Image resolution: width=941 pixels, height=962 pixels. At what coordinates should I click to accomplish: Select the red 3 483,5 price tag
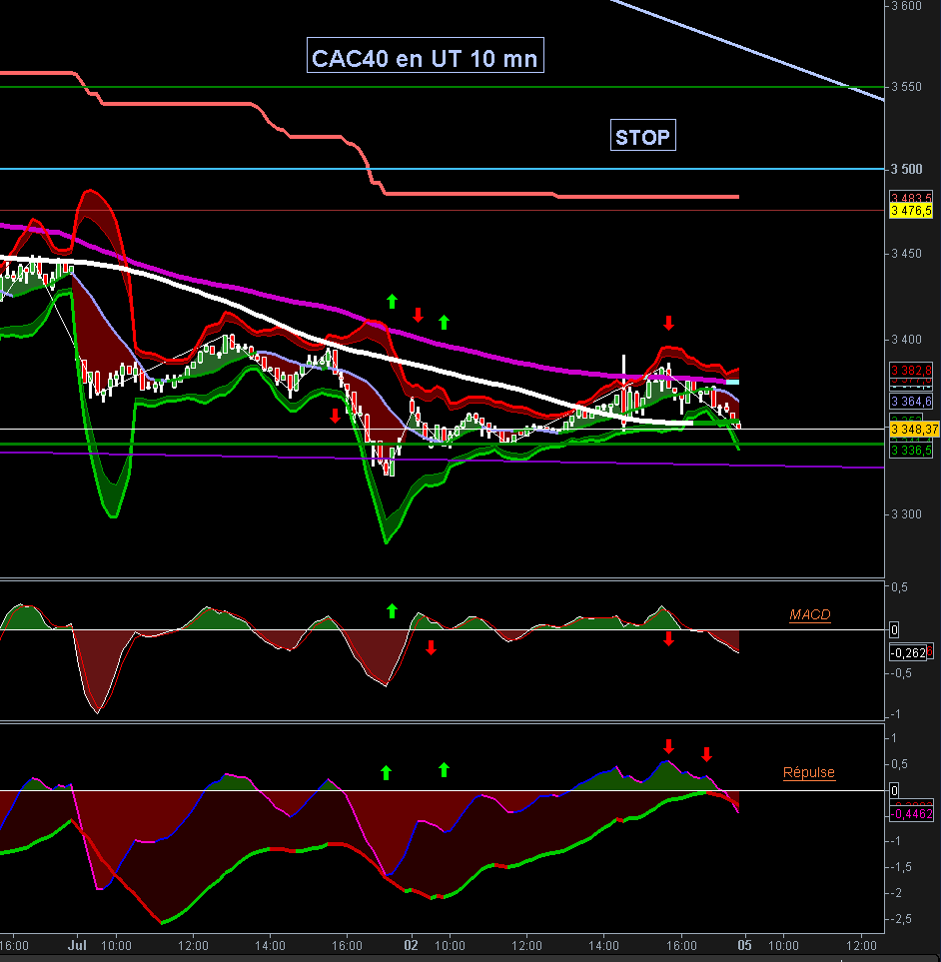(911, 197)
